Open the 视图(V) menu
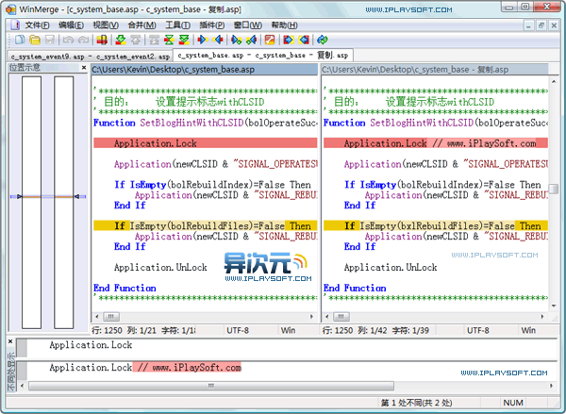The height and width of the screenshot is (414, 566). pyautogui.click(x=106, y=25)
